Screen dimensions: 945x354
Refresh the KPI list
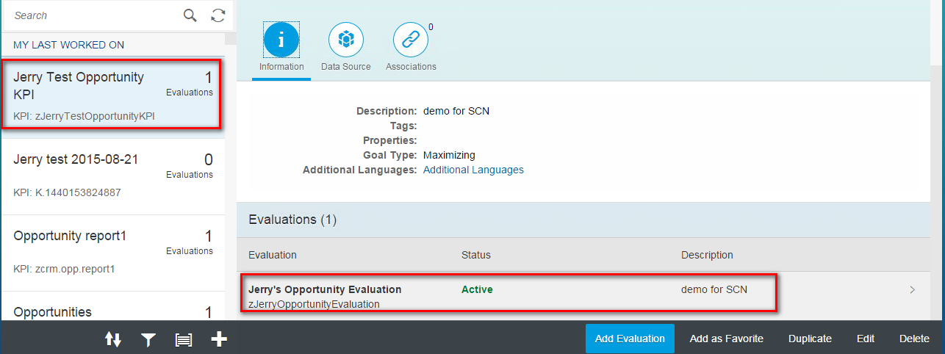(x=218, y=15)
